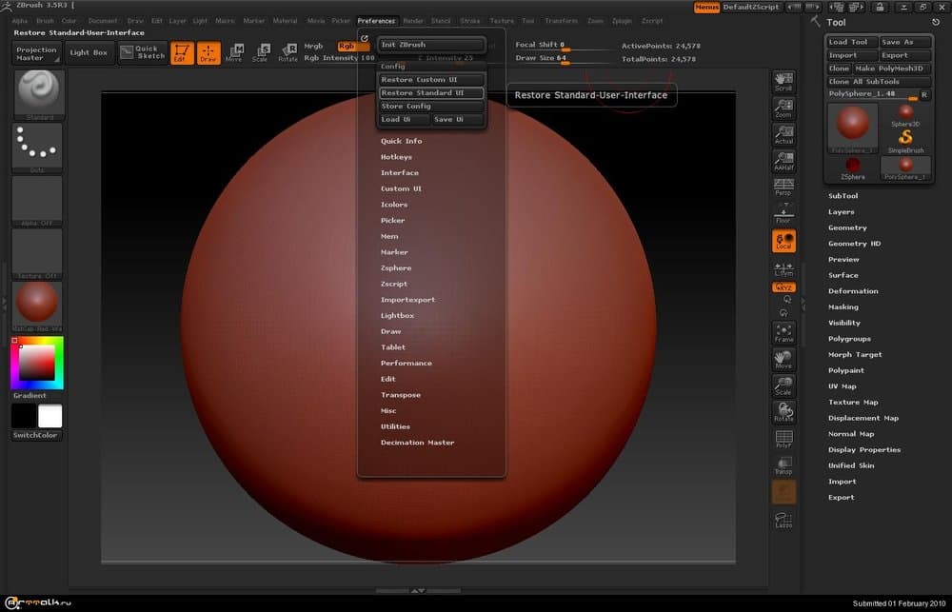Screen dimensions: 952x612
Task: Expand Tablet settings
Action: [393, 347]
